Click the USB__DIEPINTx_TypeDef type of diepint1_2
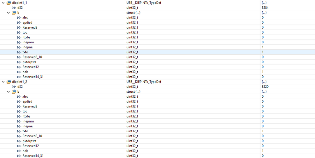315x158 pixels. (144, 82)
